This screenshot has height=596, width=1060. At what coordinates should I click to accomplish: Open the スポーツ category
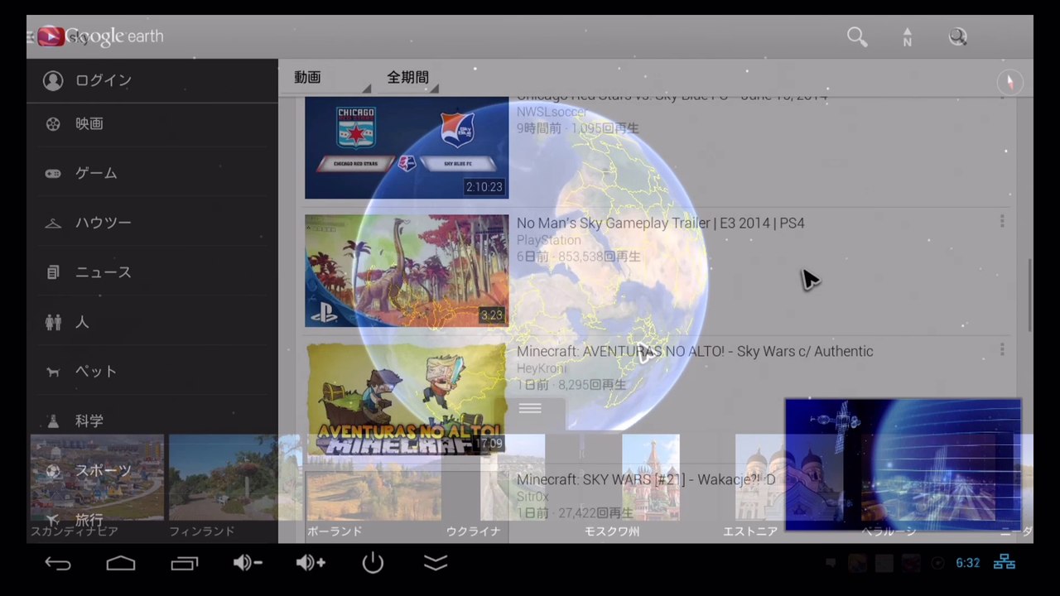tap(152, 470)
